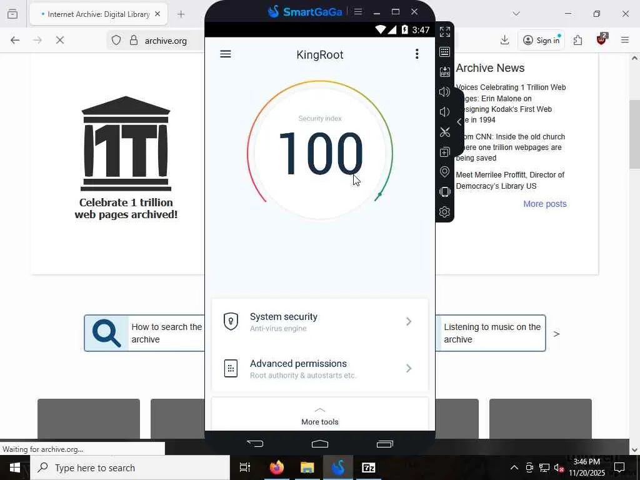640x480 pixels.
Task: Click the Firefox page vertical scrollbar
Action: (634, 134)
